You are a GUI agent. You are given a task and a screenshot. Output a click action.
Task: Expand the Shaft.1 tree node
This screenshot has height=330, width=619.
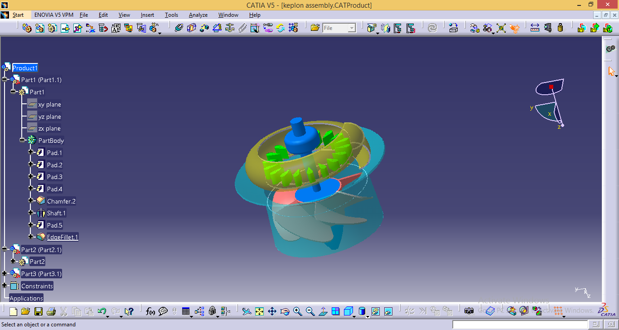coord(31,213)
